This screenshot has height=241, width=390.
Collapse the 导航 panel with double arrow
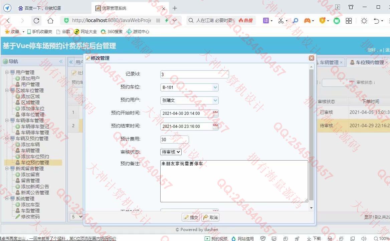click(61, 61)
